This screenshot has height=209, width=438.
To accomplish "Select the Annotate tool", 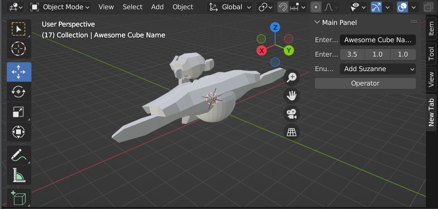I will (19, 155).
